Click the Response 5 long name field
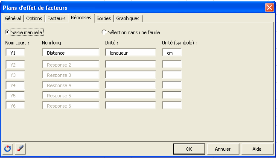Viewport: 277px width, 158px height. [x=71, y=95]
